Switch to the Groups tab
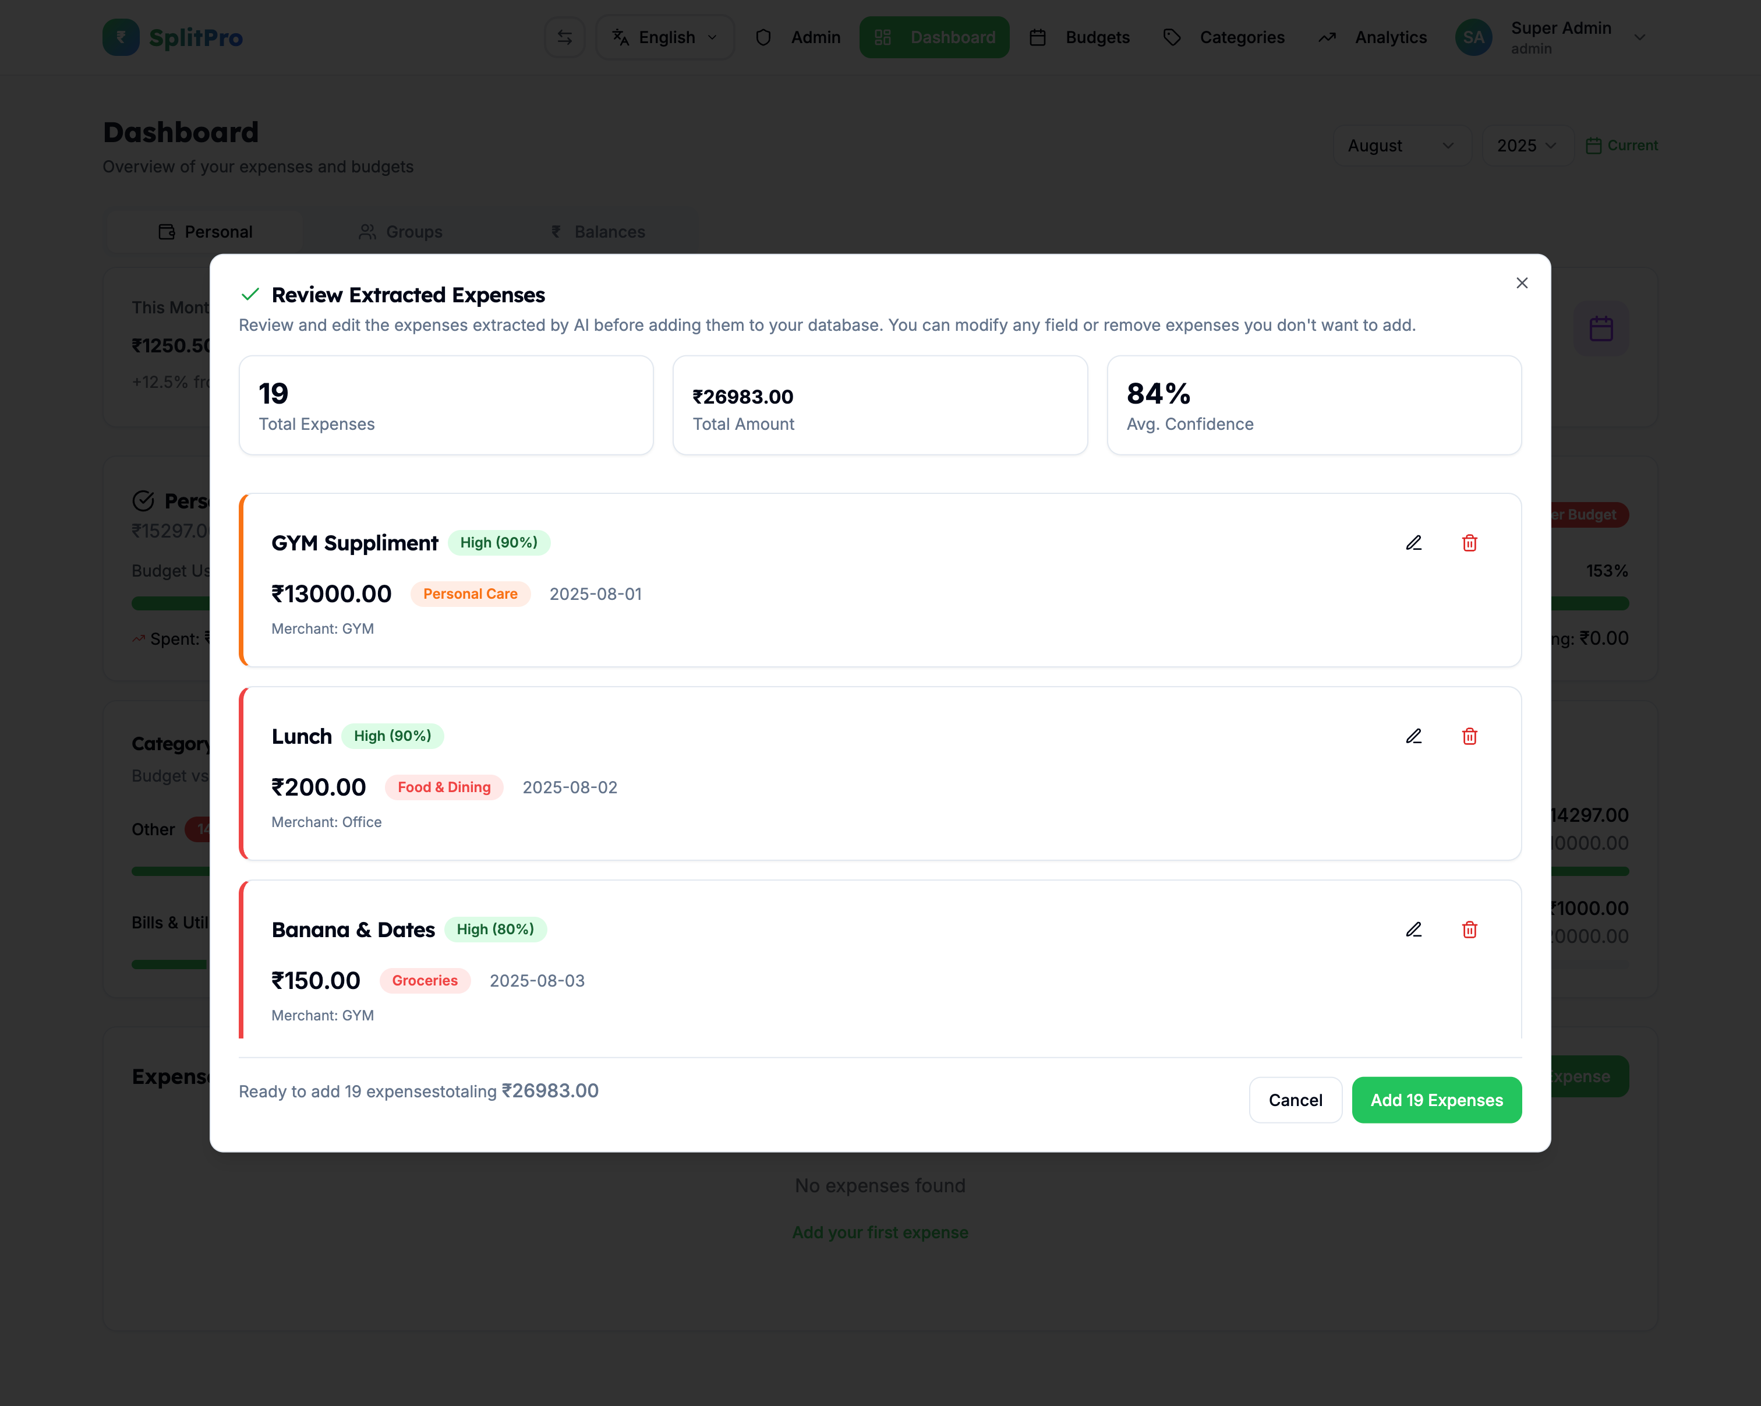This screenshot has height=1406, width=1761. pyautogui.click(x=400, y=232)
